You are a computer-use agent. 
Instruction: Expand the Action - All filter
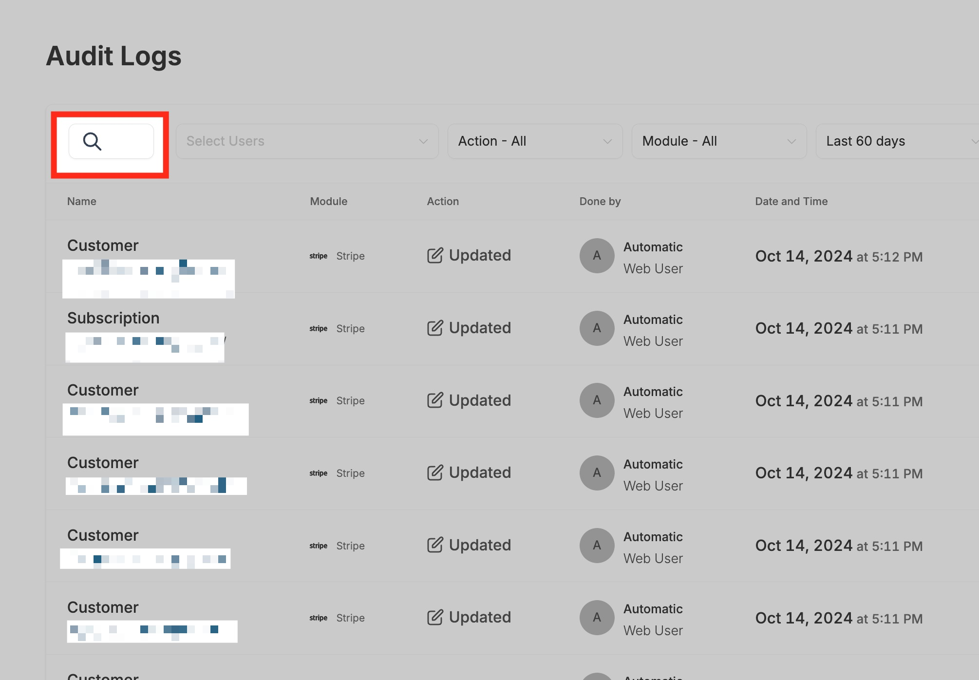(x=535, y=141)
